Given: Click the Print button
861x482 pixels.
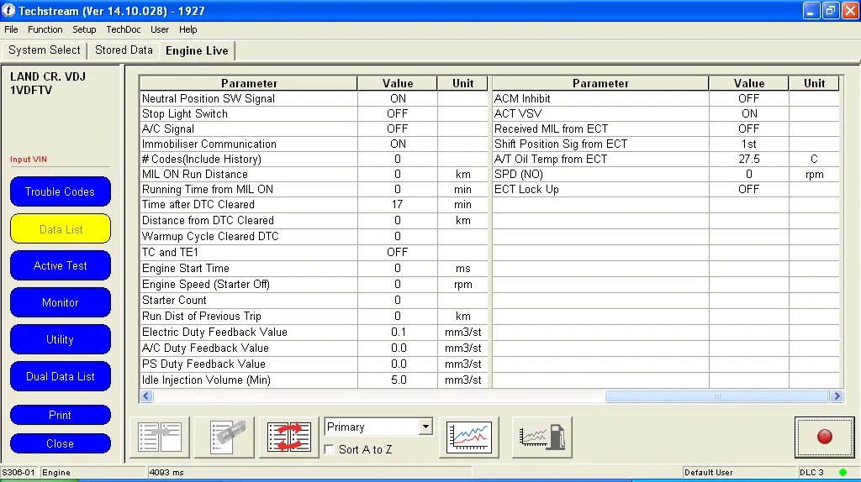Looking at the screenshot, I should [60, 415].
